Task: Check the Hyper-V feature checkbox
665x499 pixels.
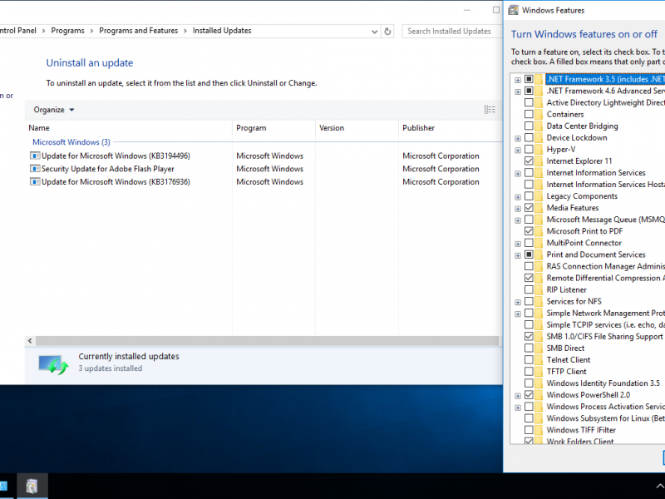Action: tap(529, 150)
